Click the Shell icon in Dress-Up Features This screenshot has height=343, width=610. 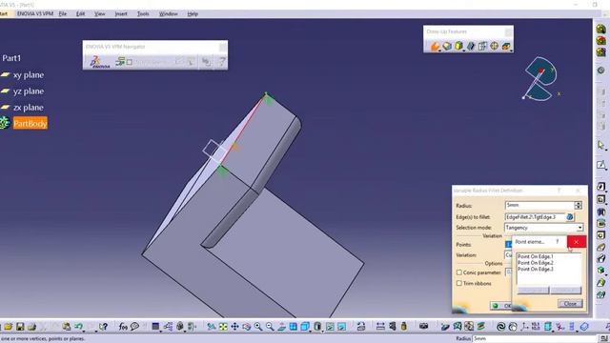[471, 46]
